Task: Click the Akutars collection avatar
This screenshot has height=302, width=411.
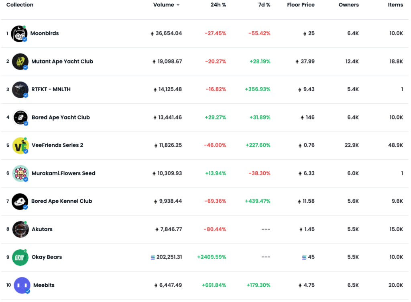Action: pos(20,229)
